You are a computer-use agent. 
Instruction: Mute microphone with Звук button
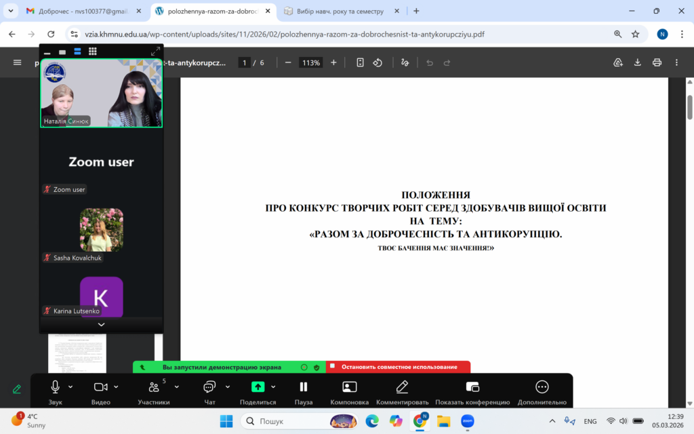55,391
